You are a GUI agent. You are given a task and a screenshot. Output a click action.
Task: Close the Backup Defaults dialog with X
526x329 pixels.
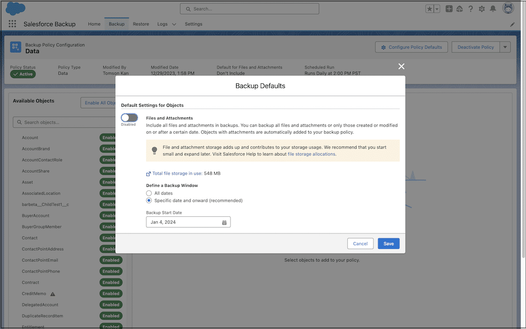(401, 66)
